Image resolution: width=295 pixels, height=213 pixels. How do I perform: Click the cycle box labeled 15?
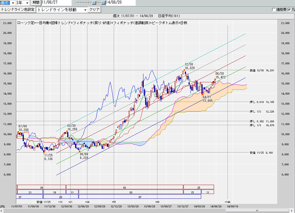192,192
